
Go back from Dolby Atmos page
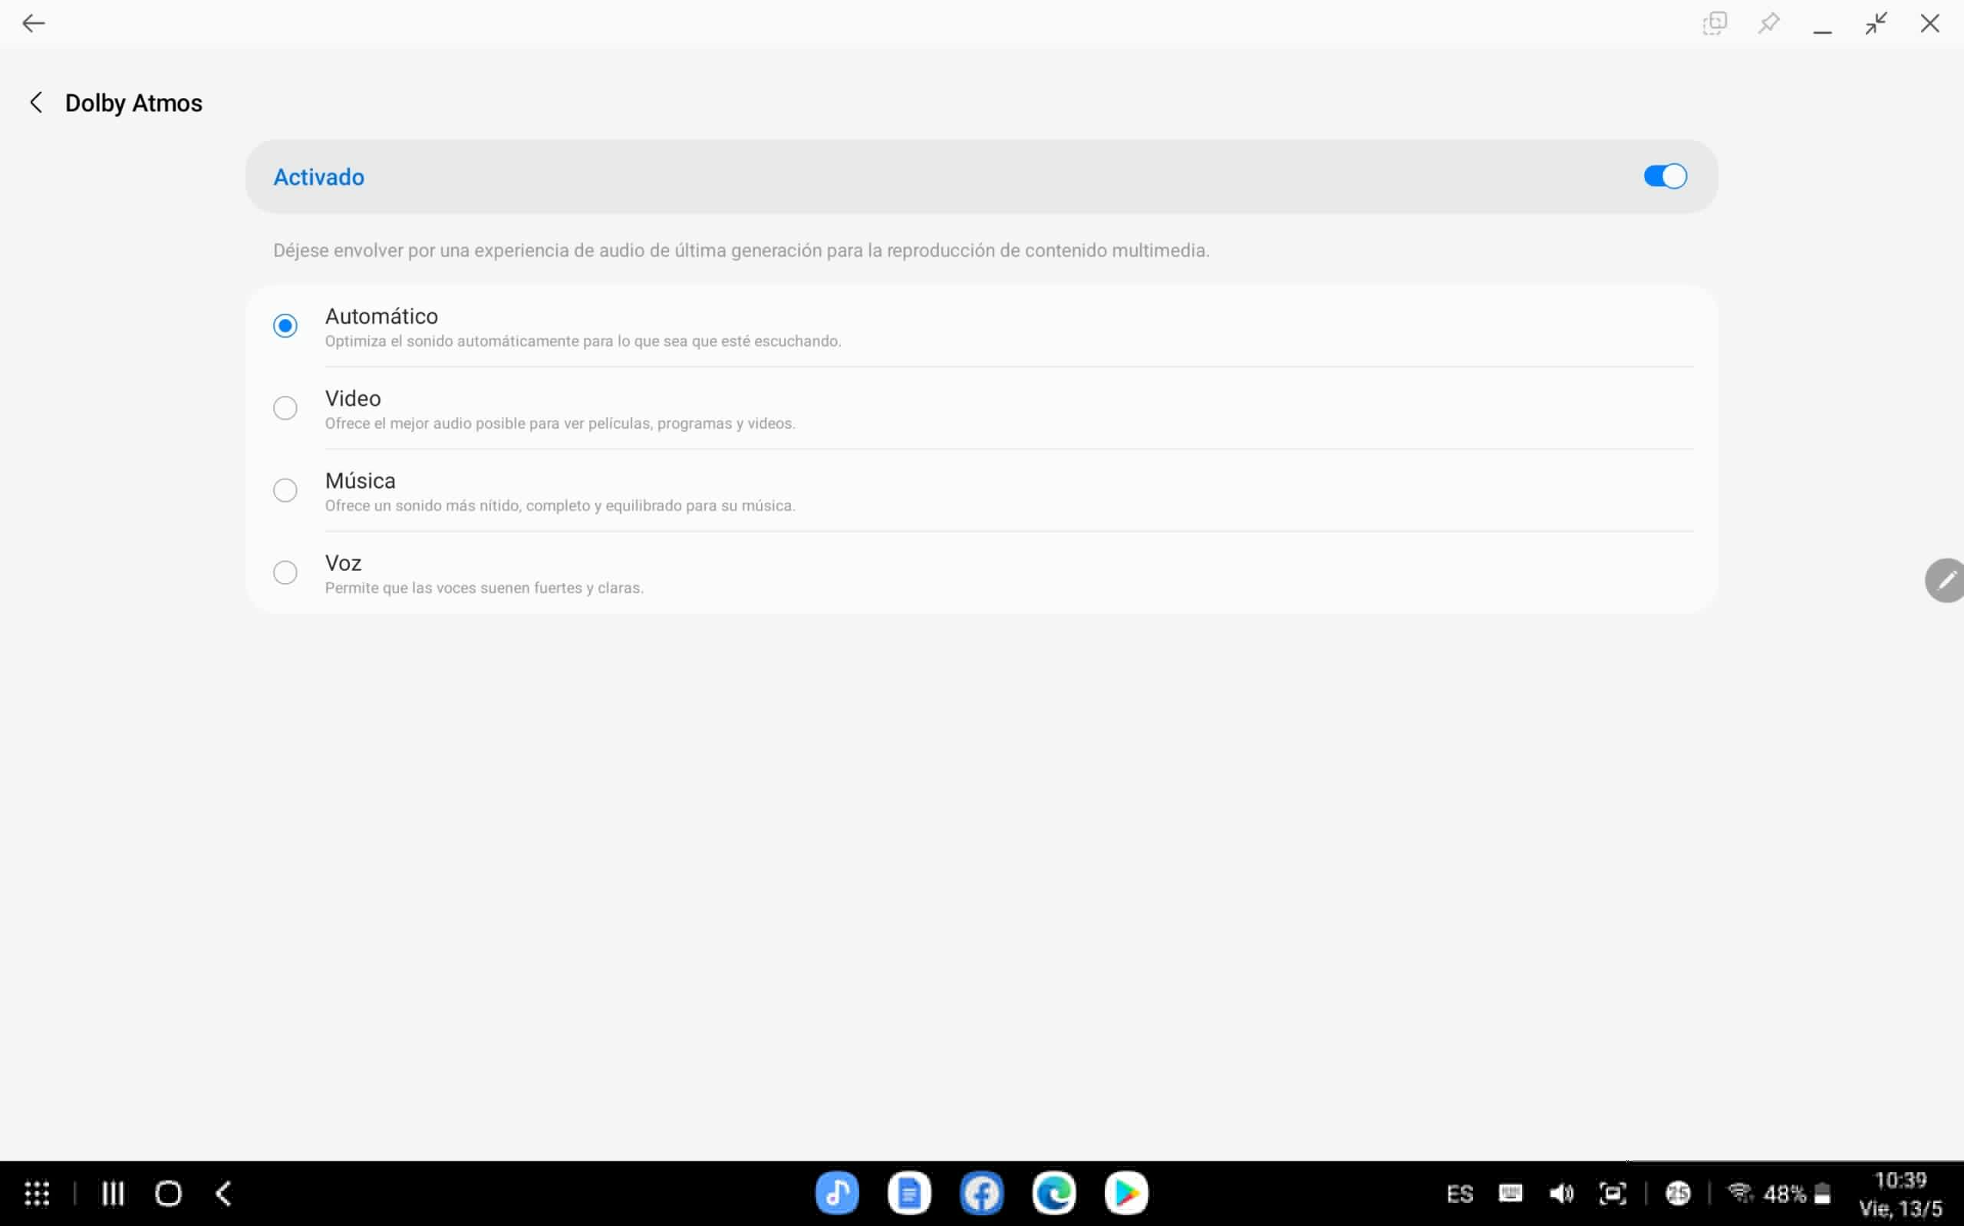coord(35,103)
